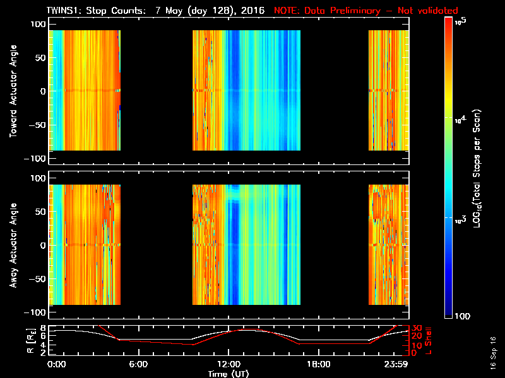Click the red "Data Preliminary" warning note
Screen dimensions: 505x378
(366, 11)
